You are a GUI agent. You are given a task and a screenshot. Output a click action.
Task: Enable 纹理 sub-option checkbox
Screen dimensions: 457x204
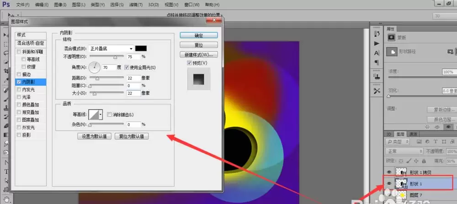click(24, 67)
